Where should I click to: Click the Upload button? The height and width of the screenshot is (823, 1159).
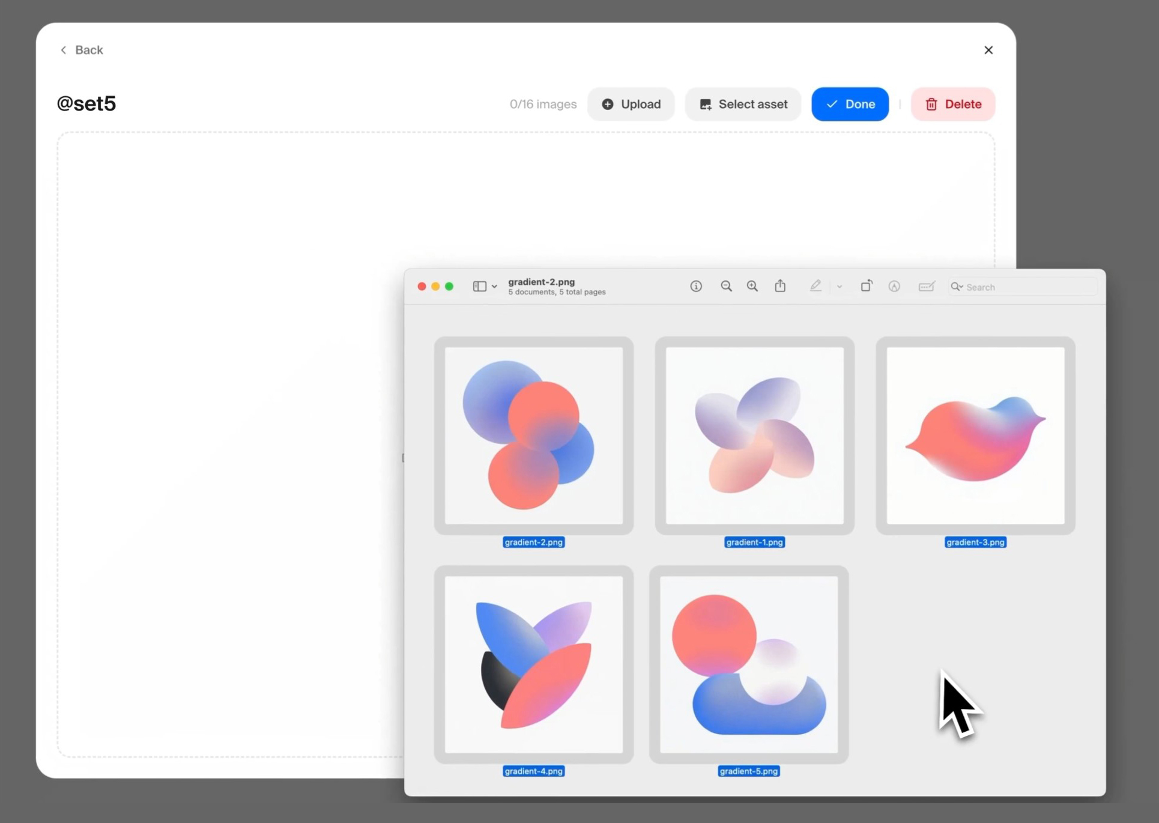[631, 104]
